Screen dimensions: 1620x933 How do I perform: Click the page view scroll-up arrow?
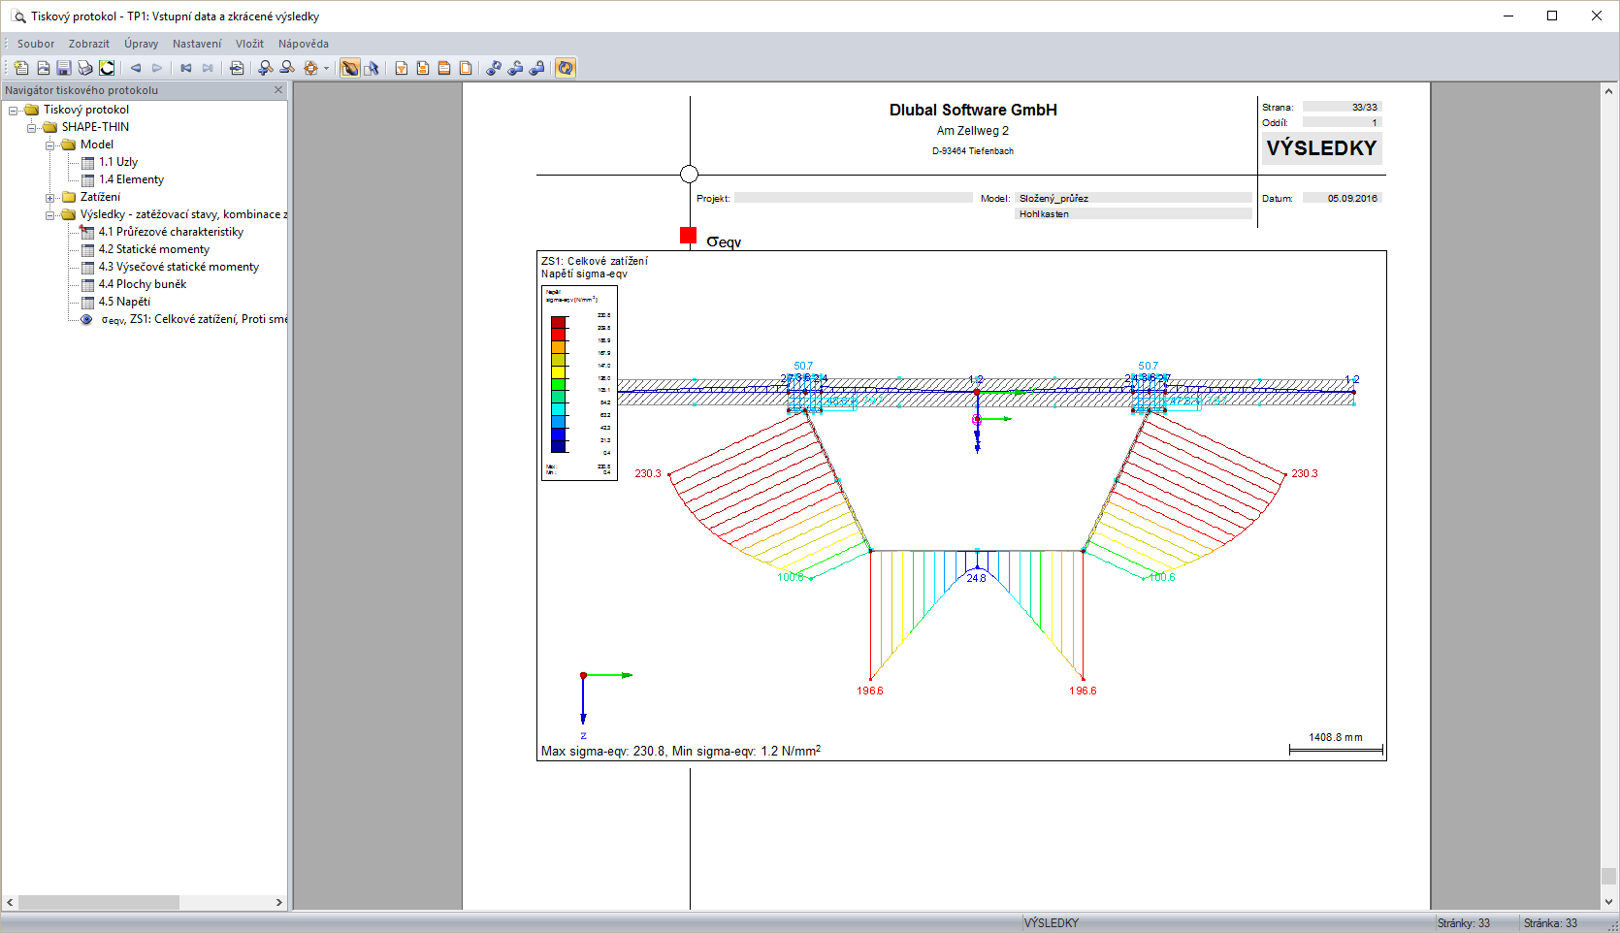click(1608, 91)
